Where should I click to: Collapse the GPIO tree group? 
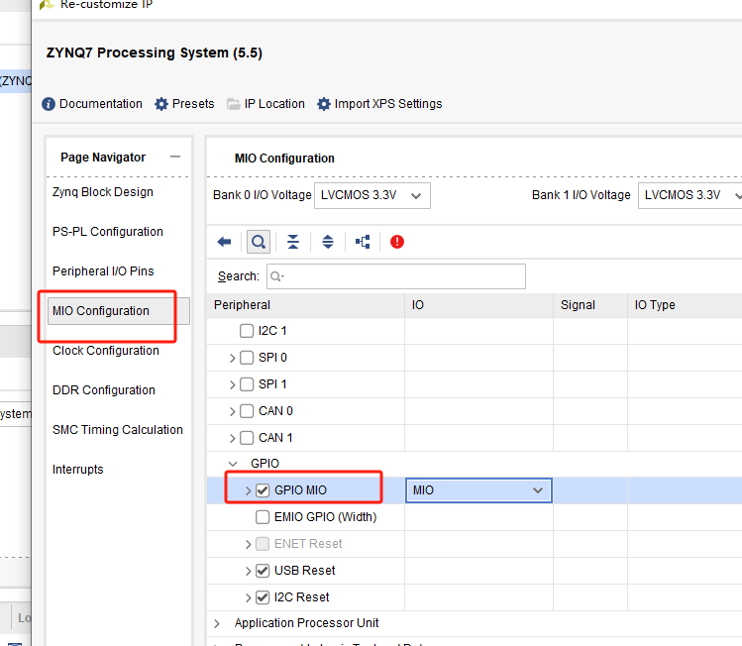click(233, 464)
